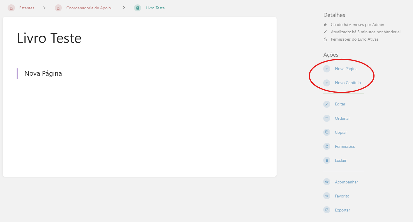Viewport: 413px width, 222px height.
Task: Click the sort icon next to Ordenar
Action: [x=327, y=118]
